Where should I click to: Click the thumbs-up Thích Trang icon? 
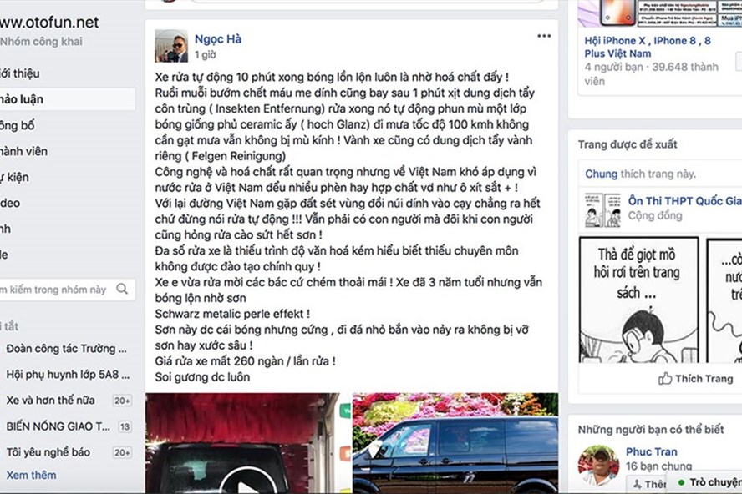665,379
